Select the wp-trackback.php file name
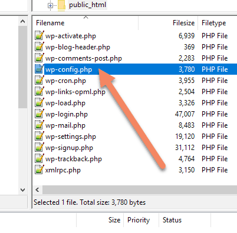The image size is (237, 233). 74,159
